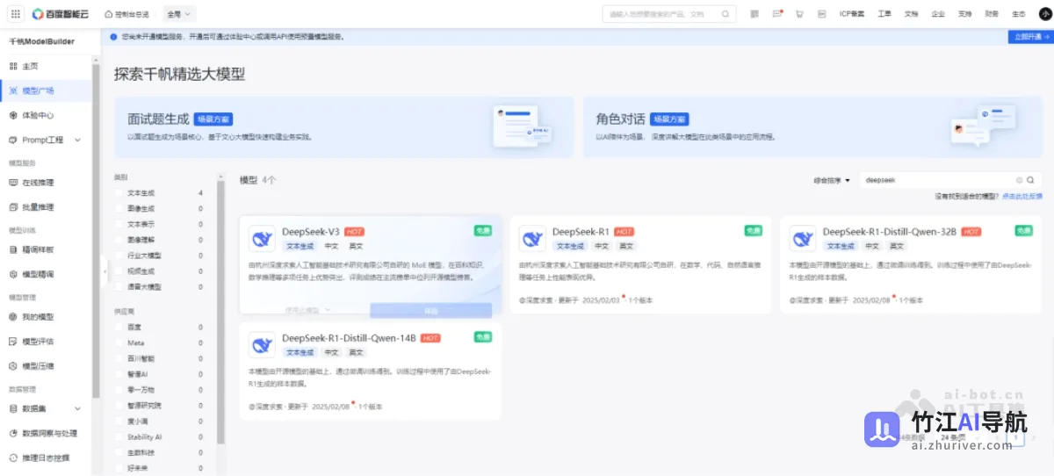The height and width of the screenshot is (476, 1054).
Task: Check the 百川智能 provider filter
Action: click(119, 358)
